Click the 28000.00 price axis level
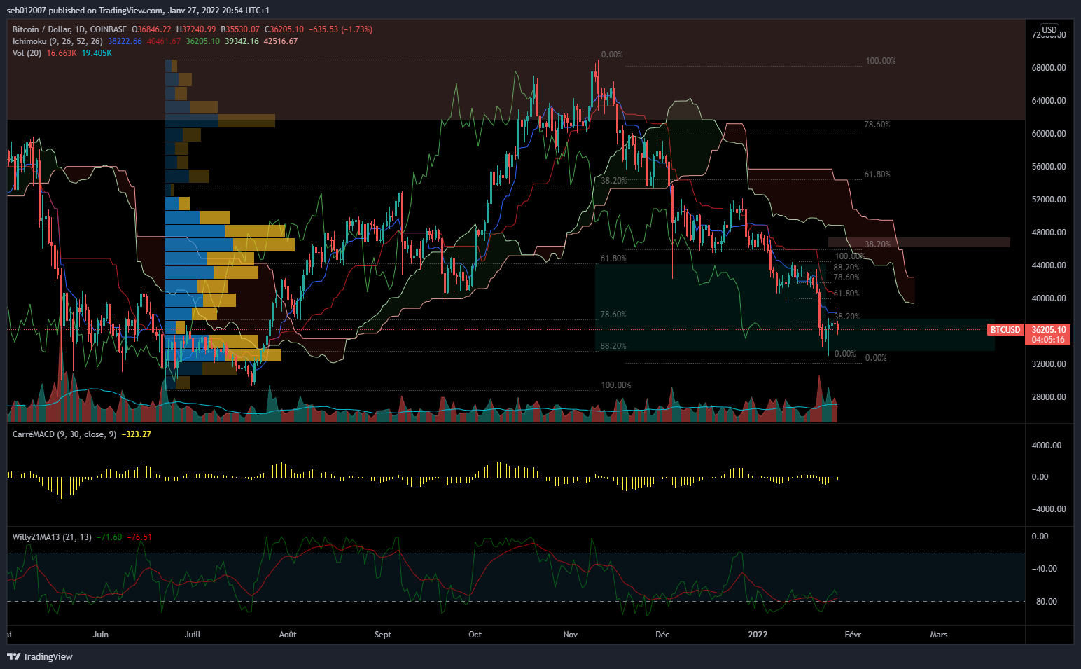This screenshot has width=1081, height=669. coord(1049,397)
